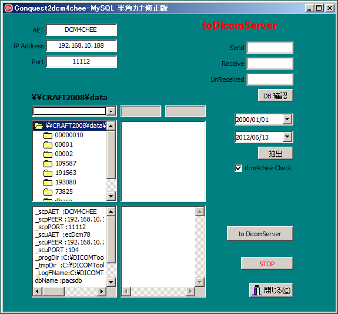Viewport: 338px width, 314px height.
Task: Click the Receive count field
Action: (x=270, y=64)
